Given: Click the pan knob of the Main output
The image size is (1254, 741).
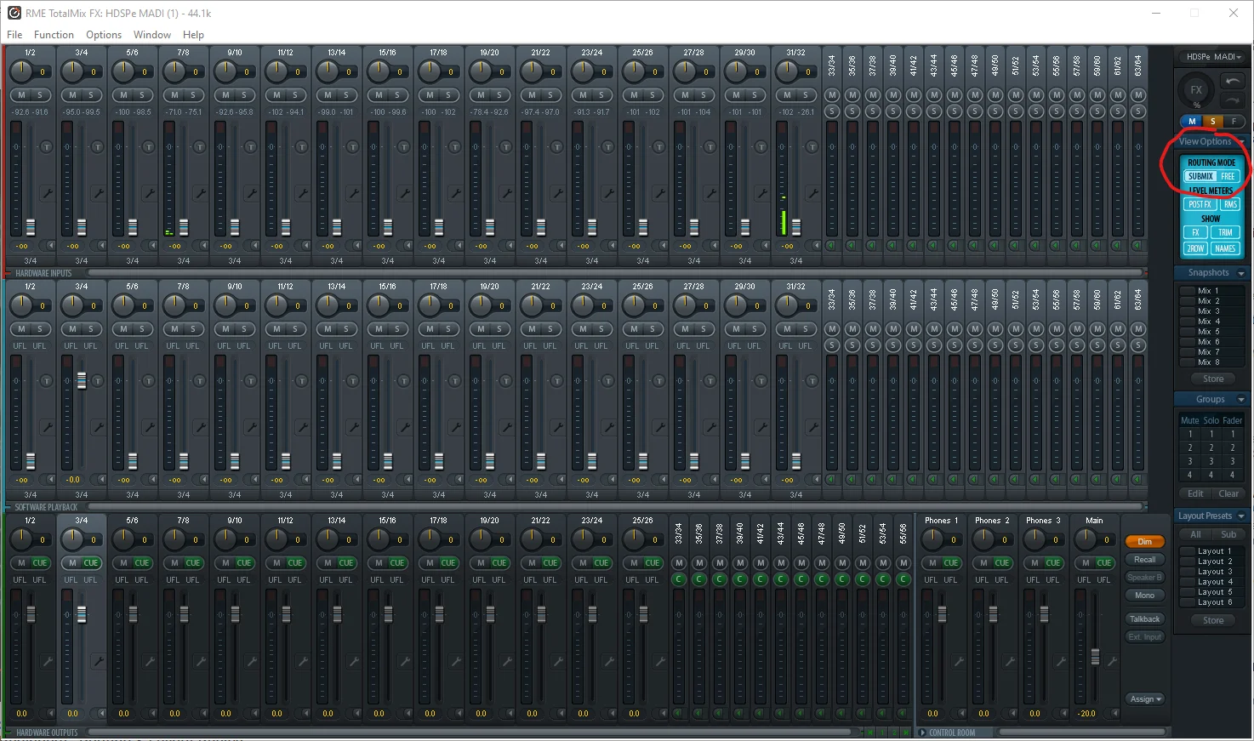Looking at the screenshot, I should pos(1085,539).
